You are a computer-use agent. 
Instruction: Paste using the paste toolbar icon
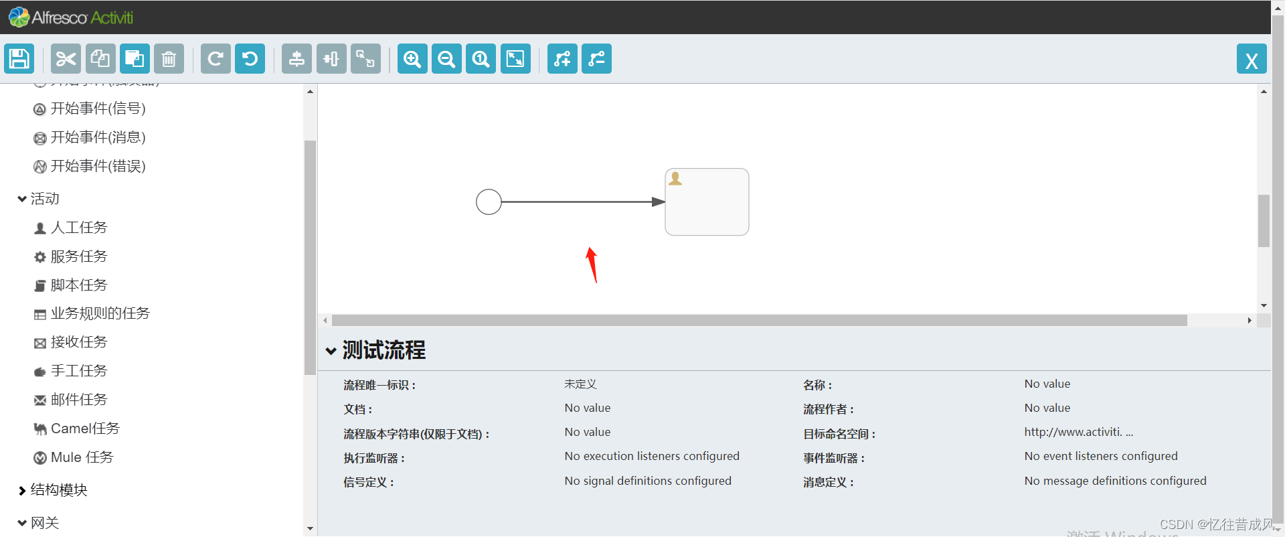coord(135,59)
